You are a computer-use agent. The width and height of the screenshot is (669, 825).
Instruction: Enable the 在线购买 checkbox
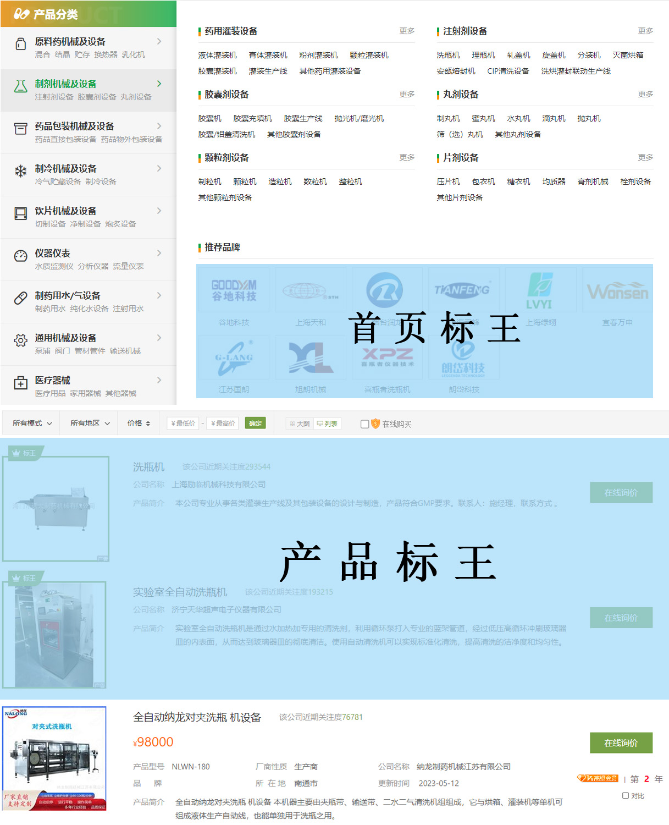[364, 424]
